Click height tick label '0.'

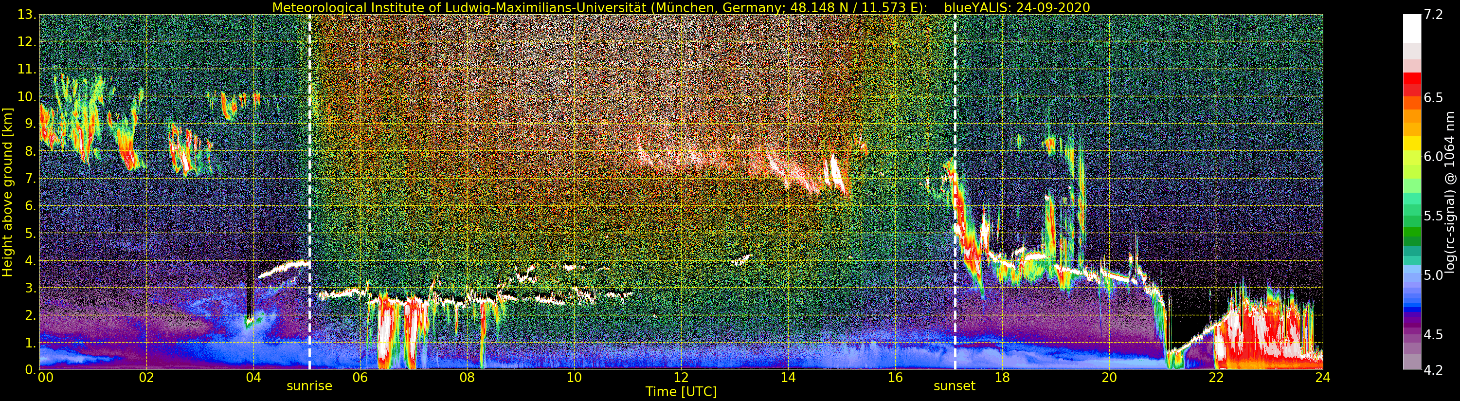30,370
